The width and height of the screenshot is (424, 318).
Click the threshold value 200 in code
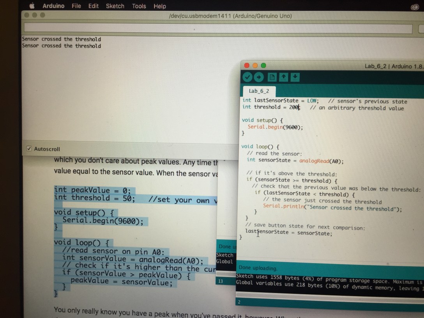(x=293, y=107)
